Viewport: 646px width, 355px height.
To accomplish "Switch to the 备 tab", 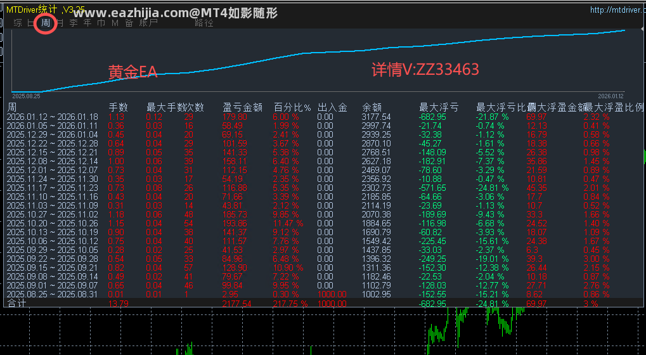I will pyautogui.click(x=129, y=23).
